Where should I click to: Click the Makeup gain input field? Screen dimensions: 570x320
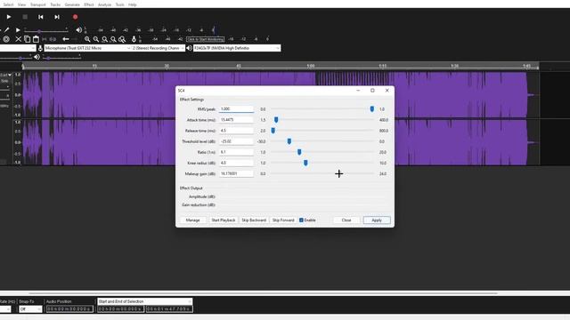tap(236, 174)
